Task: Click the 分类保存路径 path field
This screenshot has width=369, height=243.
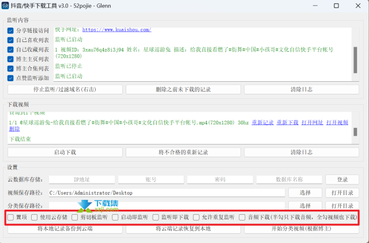Action: (x=167, y=206)
